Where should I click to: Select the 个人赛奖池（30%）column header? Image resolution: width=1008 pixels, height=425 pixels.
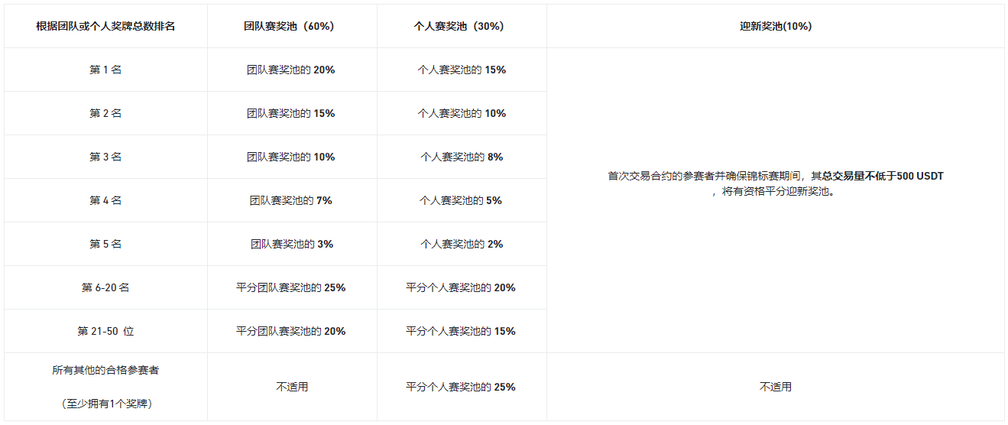click(x=462, y=26)
